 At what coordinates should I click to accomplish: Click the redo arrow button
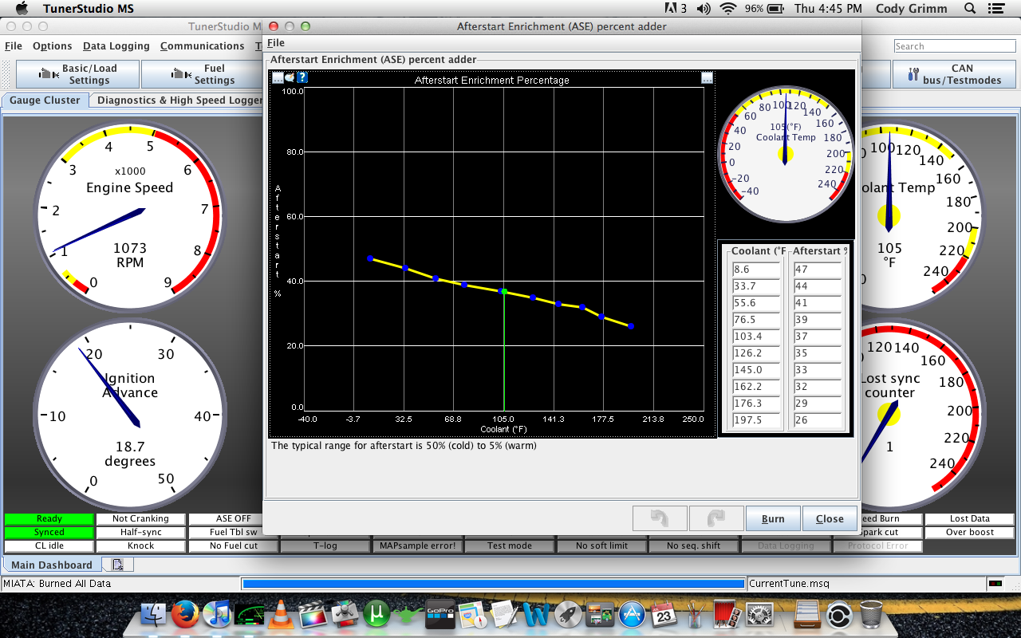(715, 518)
